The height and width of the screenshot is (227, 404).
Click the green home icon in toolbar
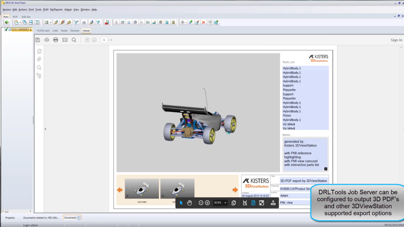pyautogui.click(x=7, y=22)
